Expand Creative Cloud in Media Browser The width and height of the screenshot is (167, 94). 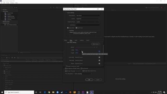tap(6, 23)
